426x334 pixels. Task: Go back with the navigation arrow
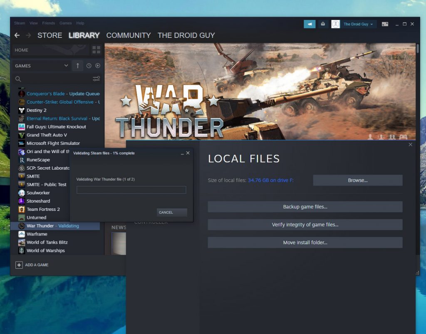pos(17,35)
